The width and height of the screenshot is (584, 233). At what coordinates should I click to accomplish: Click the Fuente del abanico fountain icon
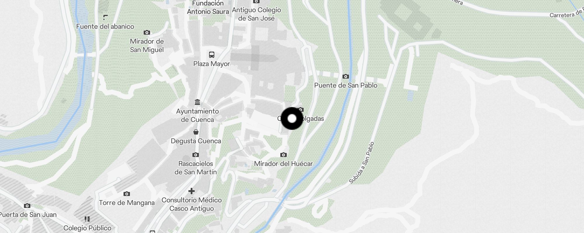[105, 17]
